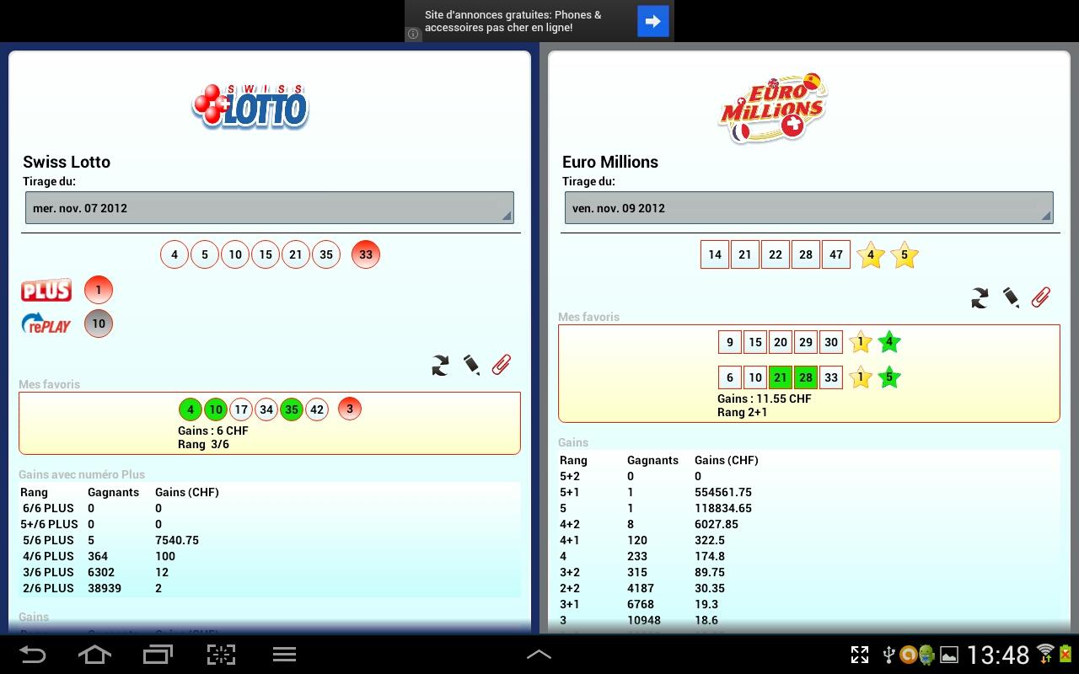The height and width of the screenshot is (674, 1079).
Task: Tap drawn Swiss Lotto ball 15
Action: [266, 254]
